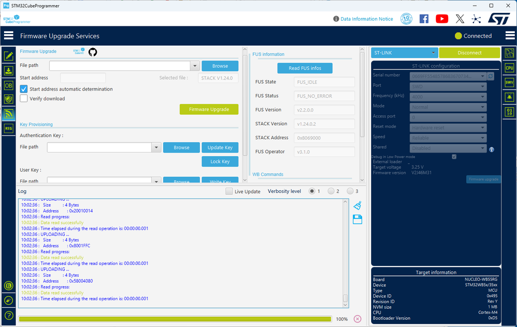This screenshot has height=327, width=517.
Task: Open the CPU panel icon
Action: point(509,68)
